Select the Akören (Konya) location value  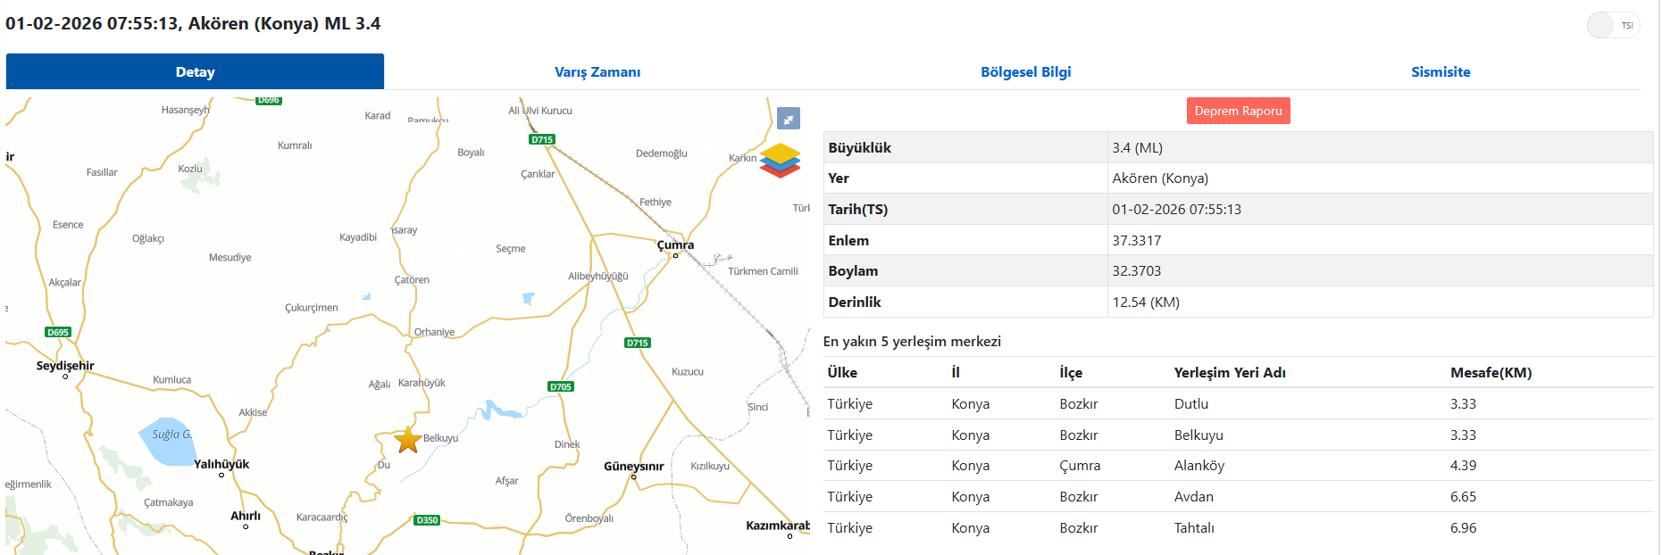click(x=1160, y=178)
